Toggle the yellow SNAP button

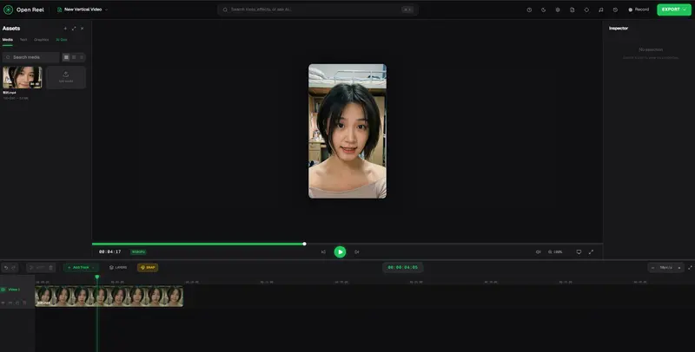click(x=148, y=268)
